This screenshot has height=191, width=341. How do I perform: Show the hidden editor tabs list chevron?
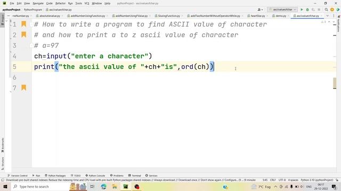tap(327, 16)
